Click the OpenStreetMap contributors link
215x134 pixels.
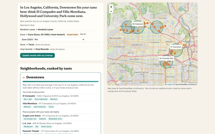[186, 85]
